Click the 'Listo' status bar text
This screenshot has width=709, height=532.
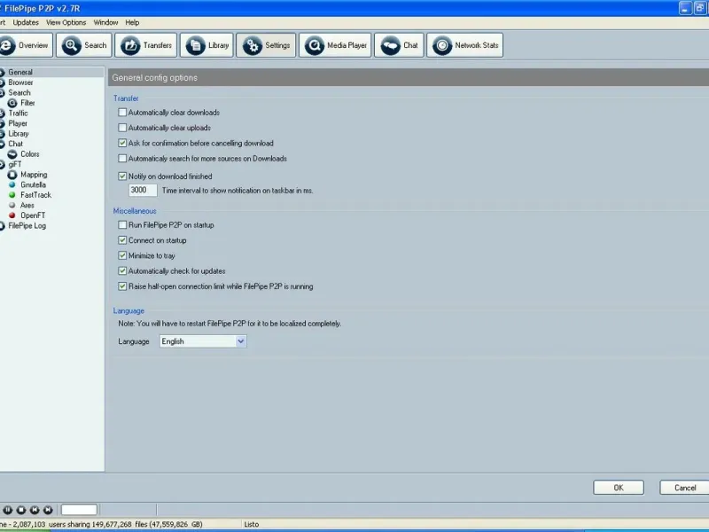pyautogui.click(x=252, y=524)
